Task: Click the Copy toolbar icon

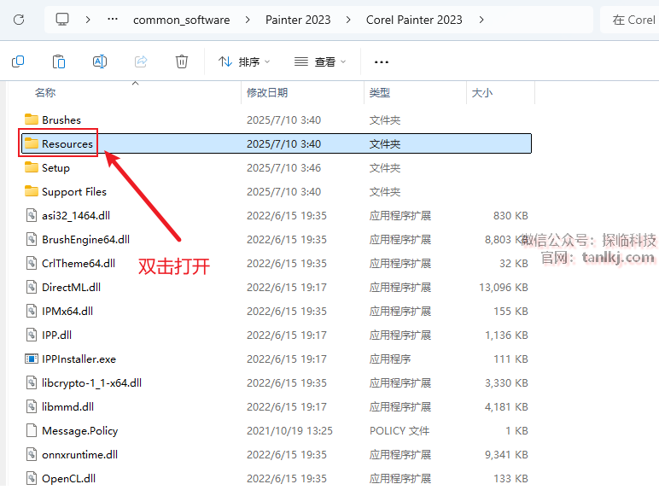Action: [18, 61]
